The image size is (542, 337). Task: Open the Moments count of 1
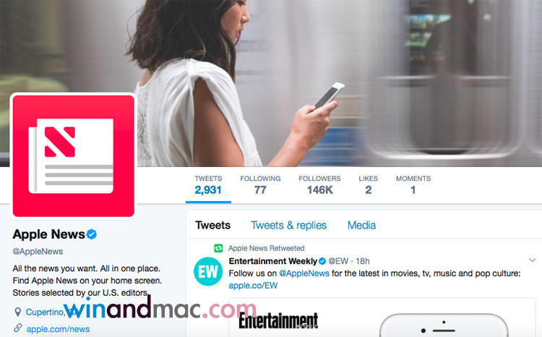point(413,185)
